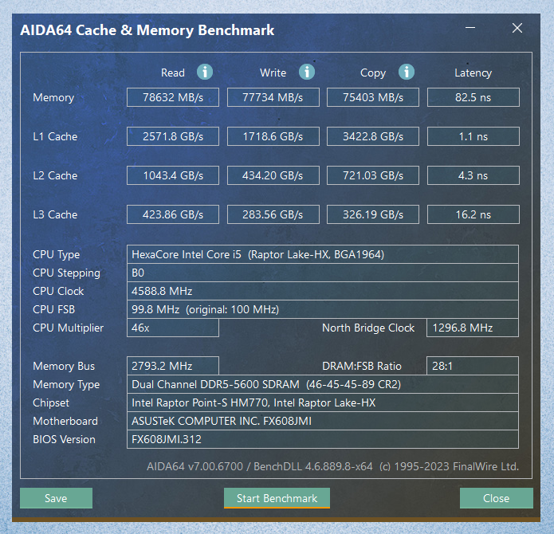554x534 pixels.
Task: Select Memory write value 77734 MB/s
Action: pos(273,97)
